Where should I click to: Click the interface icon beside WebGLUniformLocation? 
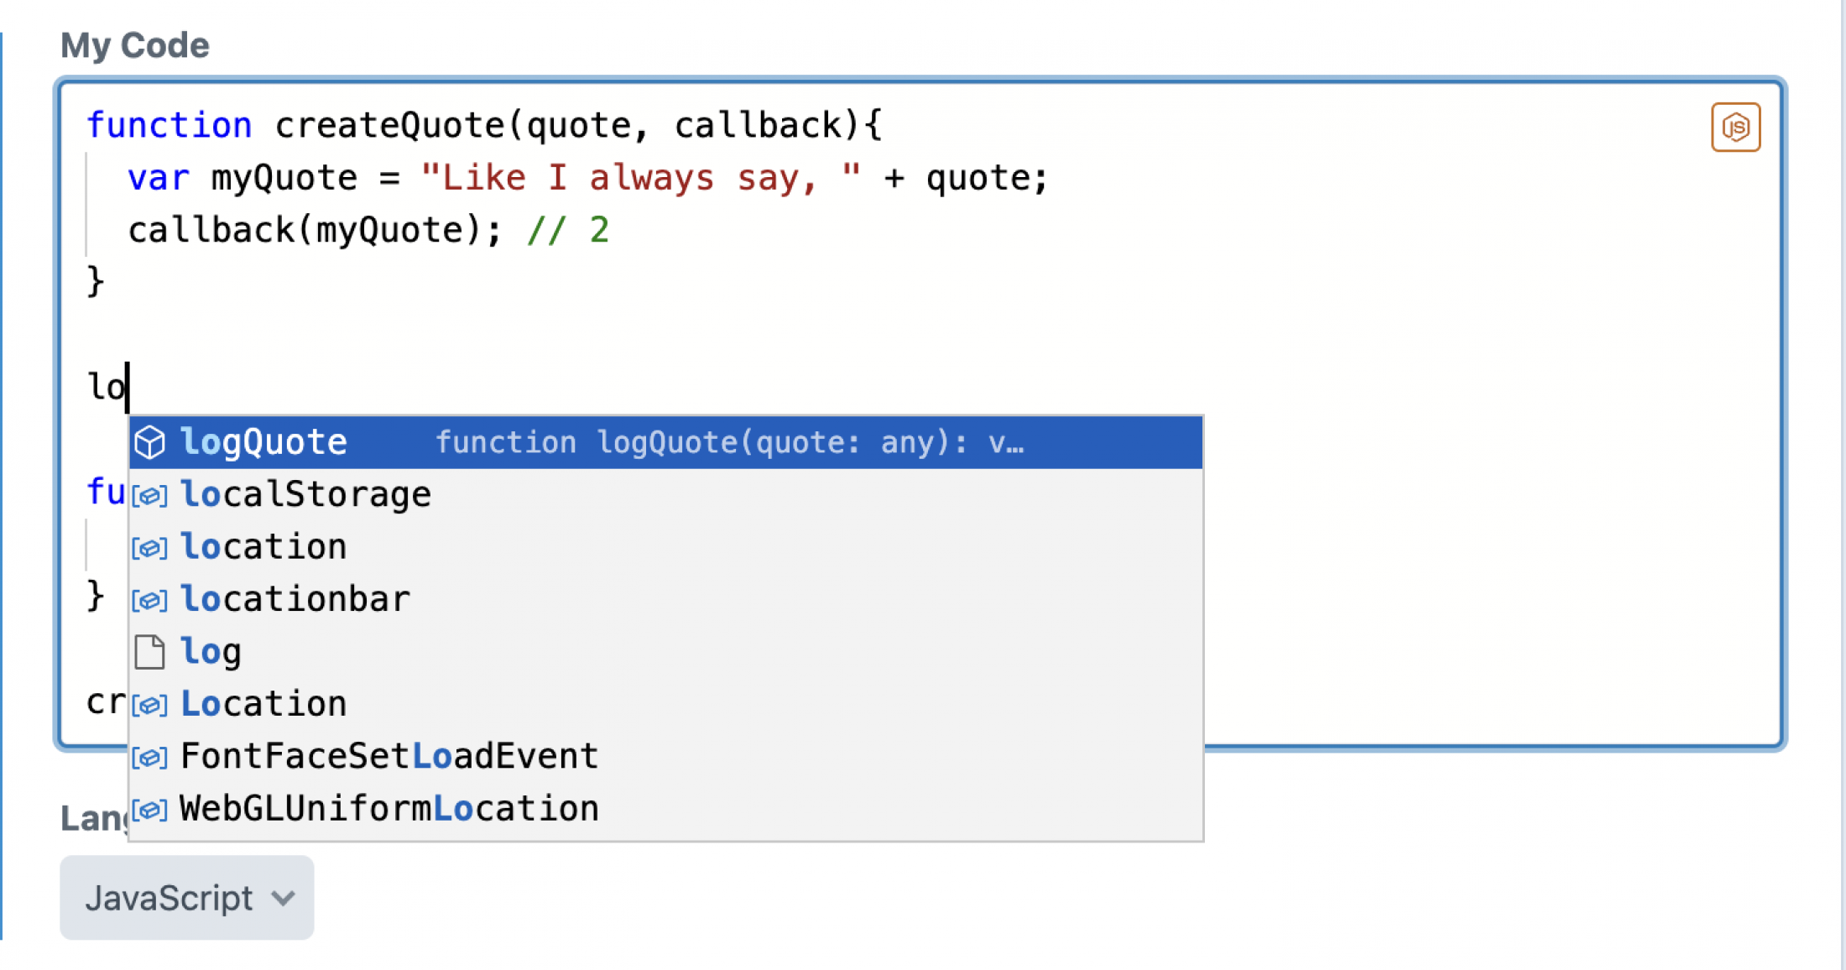(x=149, y=808)
